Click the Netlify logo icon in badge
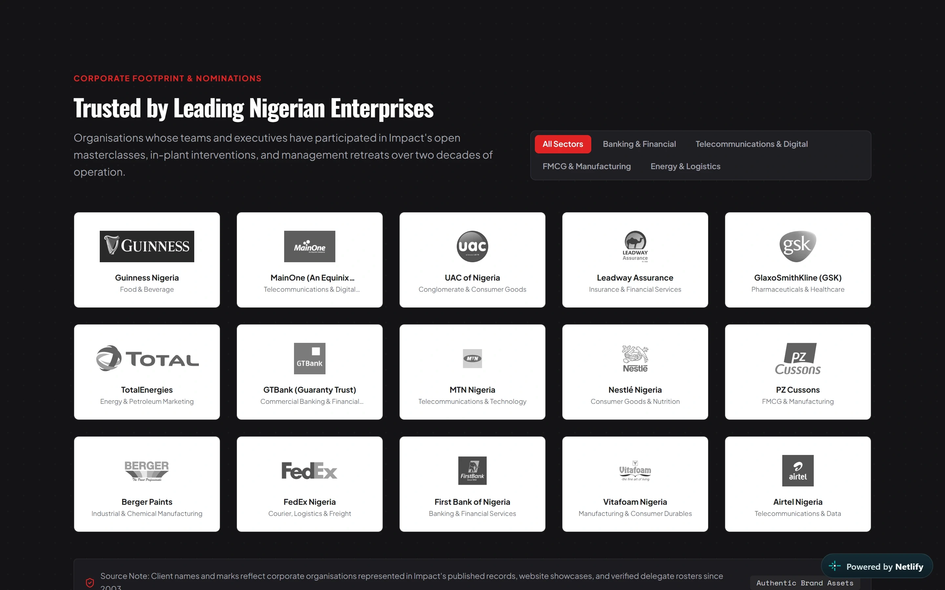The image size is (945, 590). 834,566
